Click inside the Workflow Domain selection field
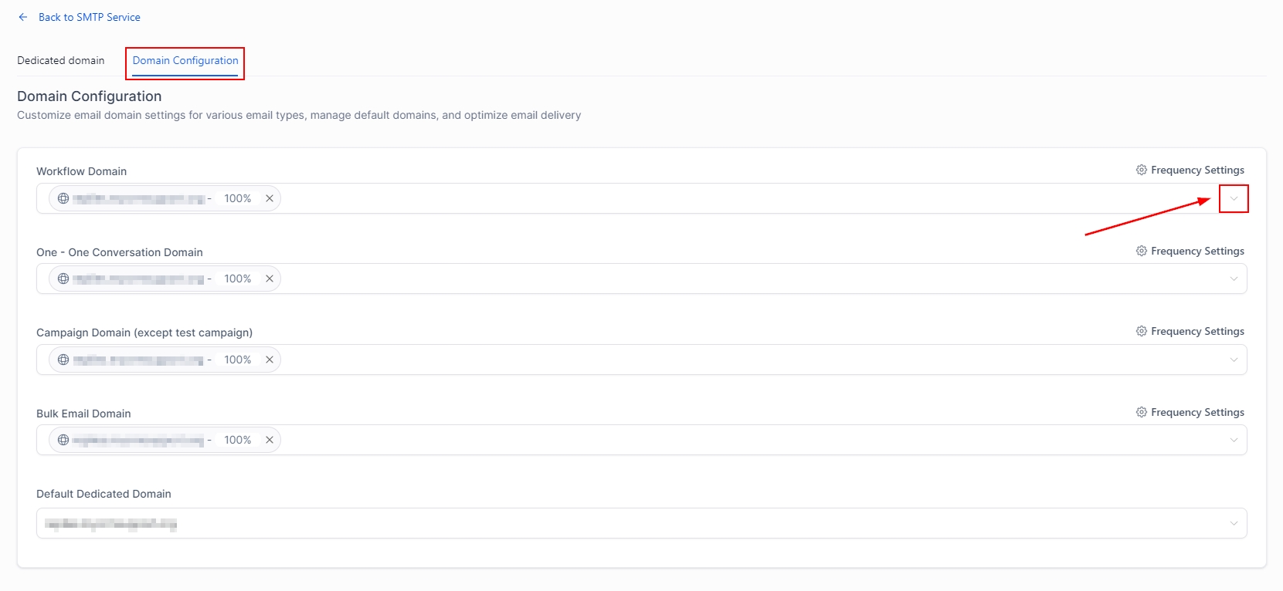1283x591 pixels. (642, 198)
